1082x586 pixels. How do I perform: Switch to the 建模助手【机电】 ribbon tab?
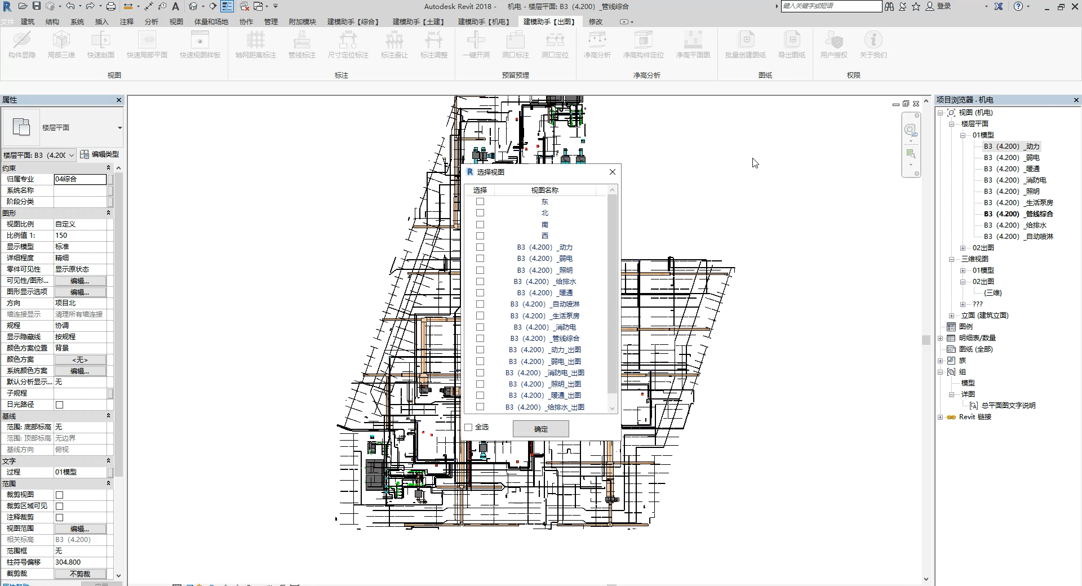tap(484, 22)
